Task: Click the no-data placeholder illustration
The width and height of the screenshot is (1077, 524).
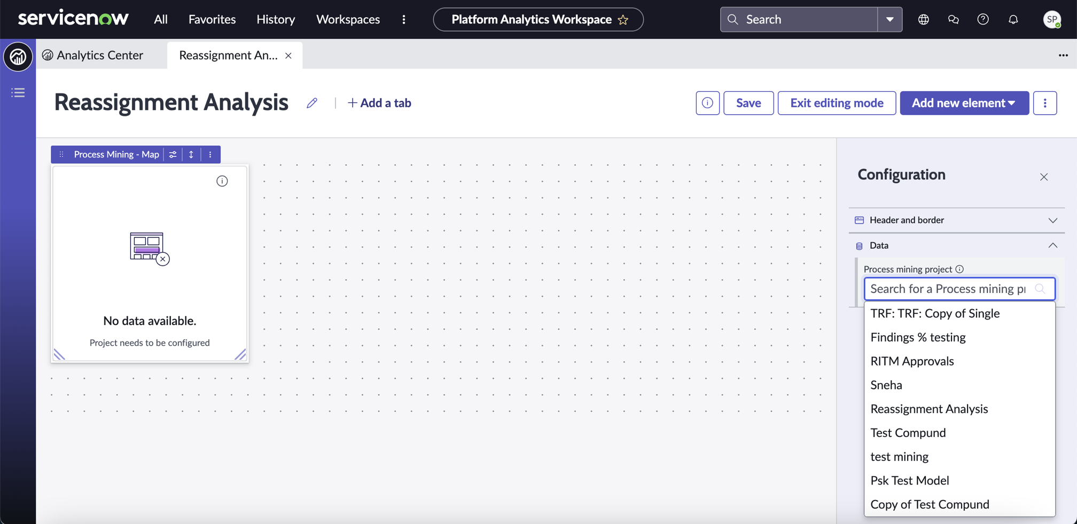Action: [x=150, y=249]
